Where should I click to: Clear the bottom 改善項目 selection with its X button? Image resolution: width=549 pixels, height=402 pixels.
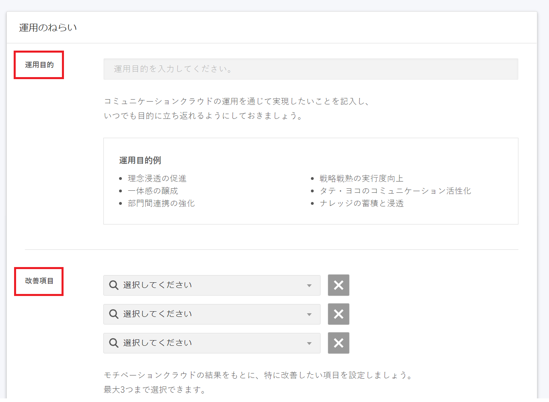click(338, 343)
